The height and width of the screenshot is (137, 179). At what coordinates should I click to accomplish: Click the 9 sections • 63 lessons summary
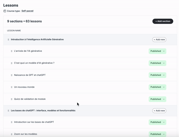pos(24,21)
